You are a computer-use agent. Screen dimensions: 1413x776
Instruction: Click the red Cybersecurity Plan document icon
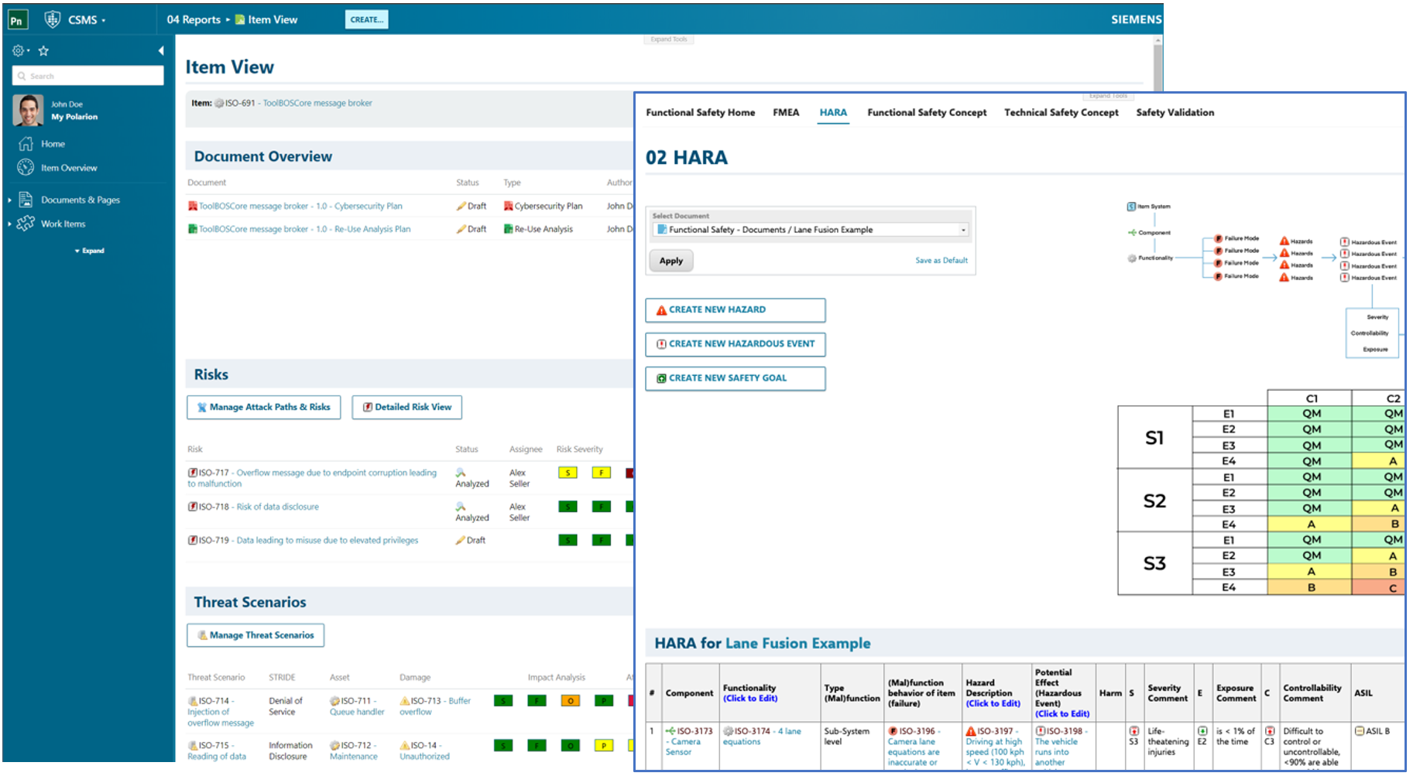tap(191, 205)
